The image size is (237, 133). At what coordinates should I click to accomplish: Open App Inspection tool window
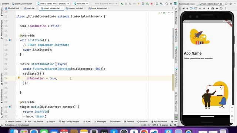(159, 122)
